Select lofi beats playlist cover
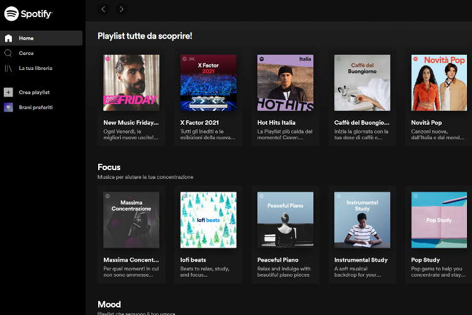Viewport: 472px width, 315px height. pos(208,220)
